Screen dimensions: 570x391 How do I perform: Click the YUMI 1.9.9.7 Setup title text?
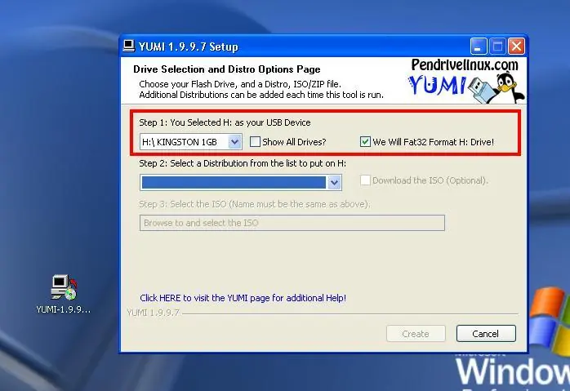point(189,47)
